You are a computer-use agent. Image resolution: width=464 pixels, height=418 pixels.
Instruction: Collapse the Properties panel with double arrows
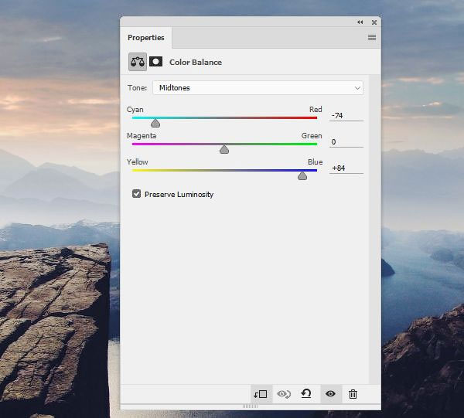(x=360, y=22)
